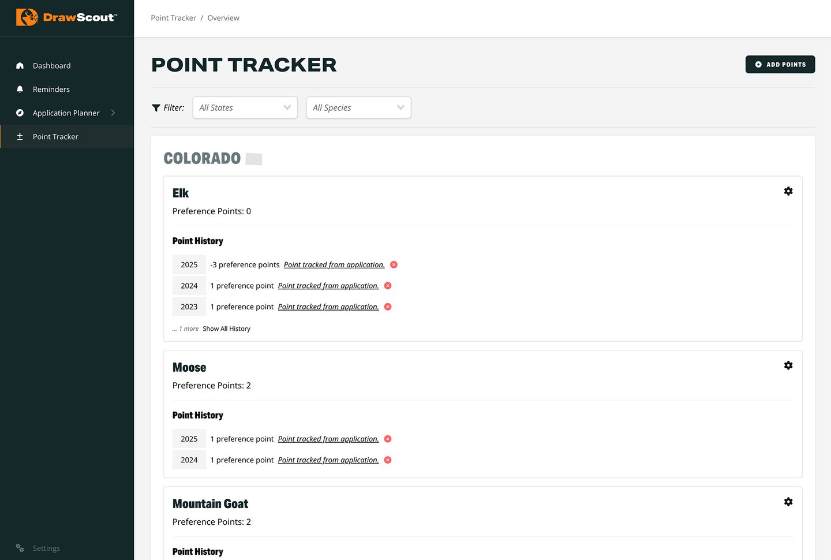This screenshot has width=831, height=560.
Task: Open the All States dropdown
Action: [x=245, y=107]
